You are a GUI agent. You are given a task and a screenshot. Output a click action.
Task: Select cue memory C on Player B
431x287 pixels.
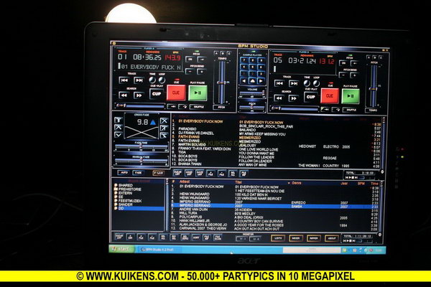(381, 57)
